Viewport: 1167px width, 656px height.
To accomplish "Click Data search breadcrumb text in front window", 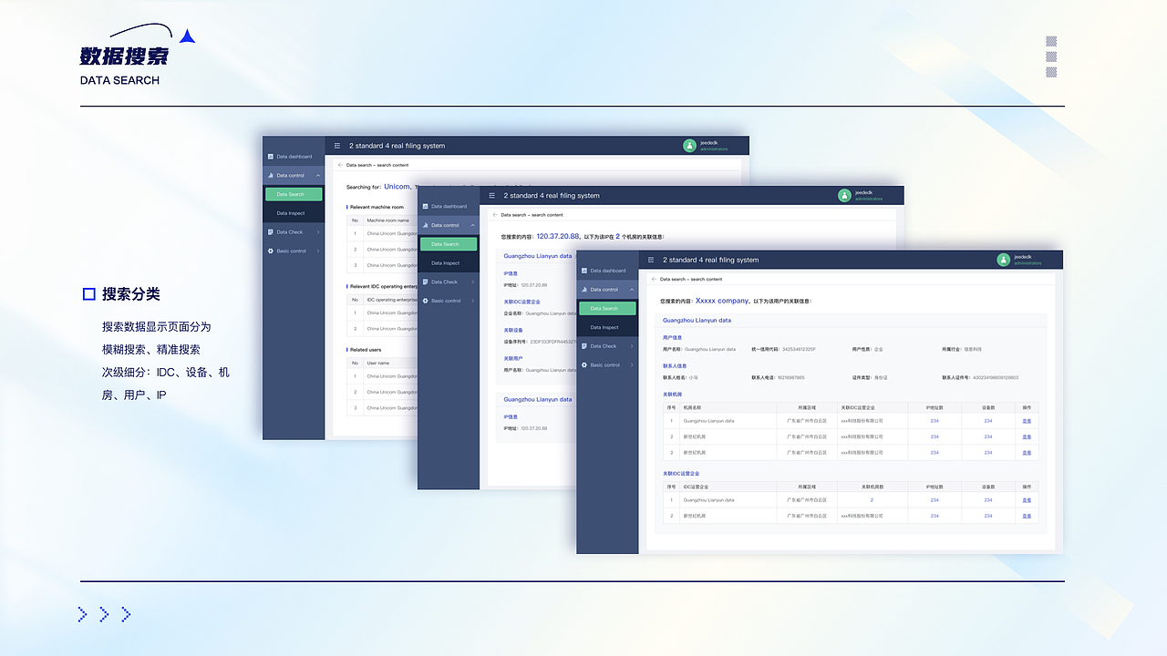I will [x=691, y=280].
